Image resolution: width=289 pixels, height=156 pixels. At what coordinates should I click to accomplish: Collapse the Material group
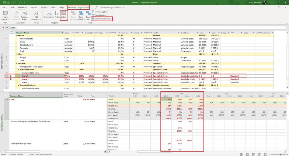[x=16, y=35]
